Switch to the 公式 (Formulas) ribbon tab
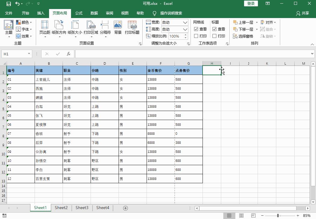Screen dimensions: 316x219 (79, 13)
